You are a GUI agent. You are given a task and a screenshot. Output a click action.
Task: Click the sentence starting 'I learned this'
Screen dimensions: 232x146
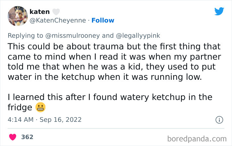pyautogui.click(x=109, y=97)
